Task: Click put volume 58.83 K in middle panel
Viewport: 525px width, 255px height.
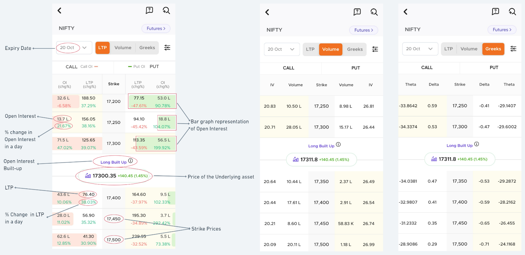Action: [346, 224]
